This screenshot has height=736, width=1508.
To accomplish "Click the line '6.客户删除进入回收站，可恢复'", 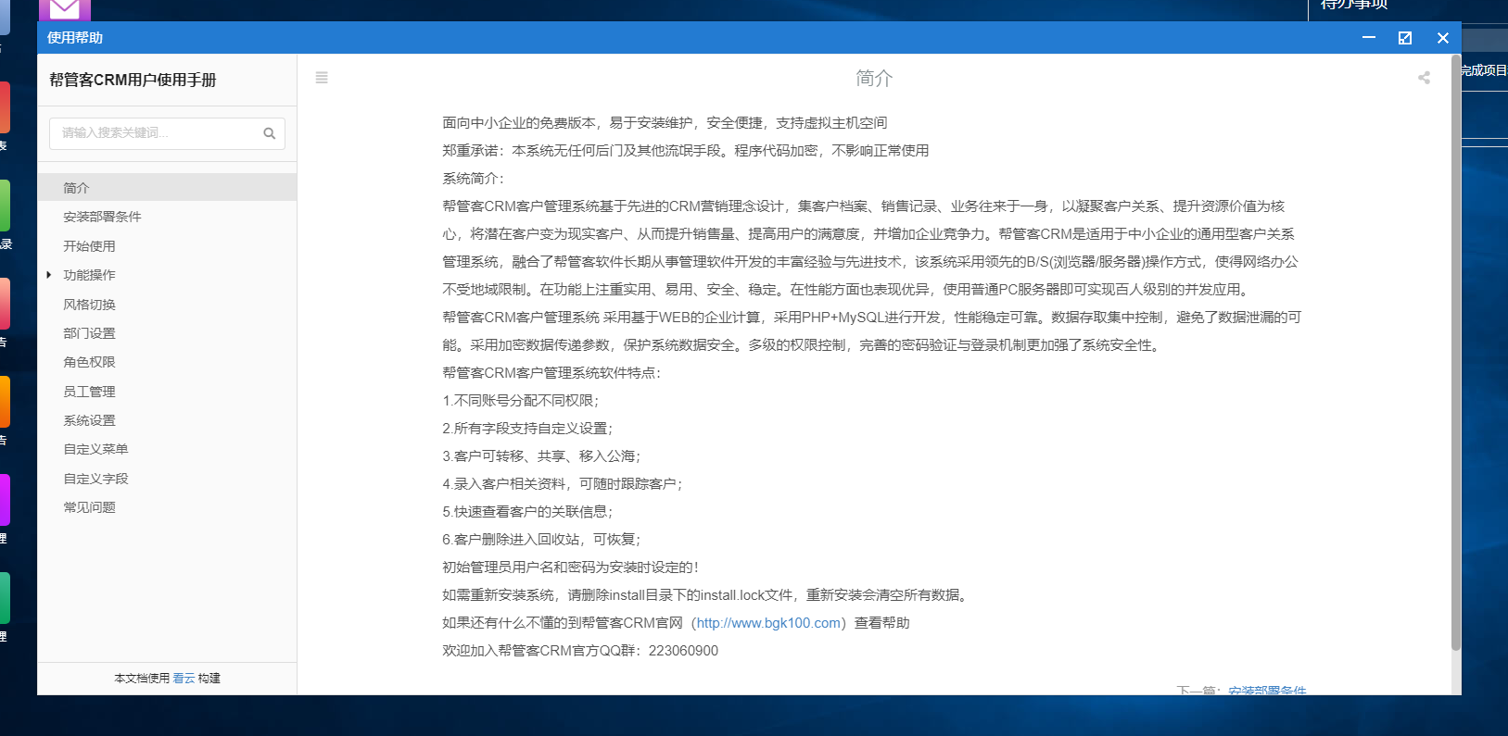I will click(x=541, y=540).
